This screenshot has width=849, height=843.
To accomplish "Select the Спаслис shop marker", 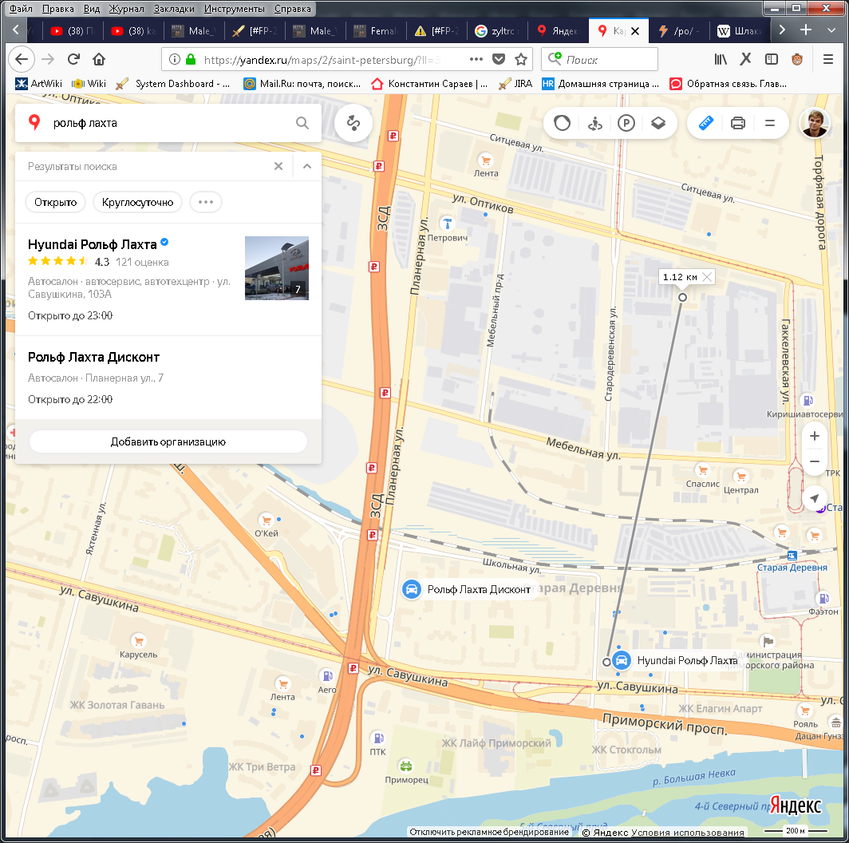I will [x=703, y=469].
